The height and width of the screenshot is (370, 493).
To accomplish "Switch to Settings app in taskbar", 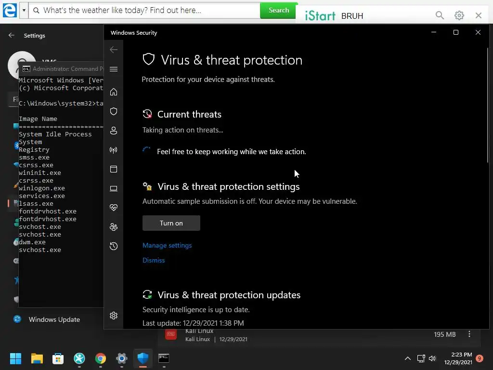I will pos(122,358).
